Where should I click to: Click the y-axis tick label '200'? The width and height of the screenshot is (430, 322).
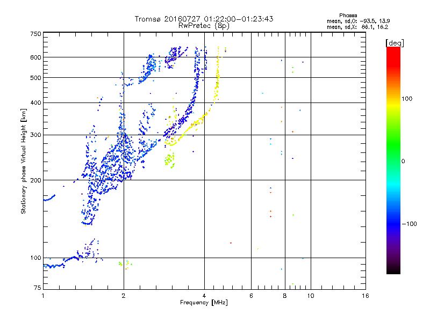36,180
